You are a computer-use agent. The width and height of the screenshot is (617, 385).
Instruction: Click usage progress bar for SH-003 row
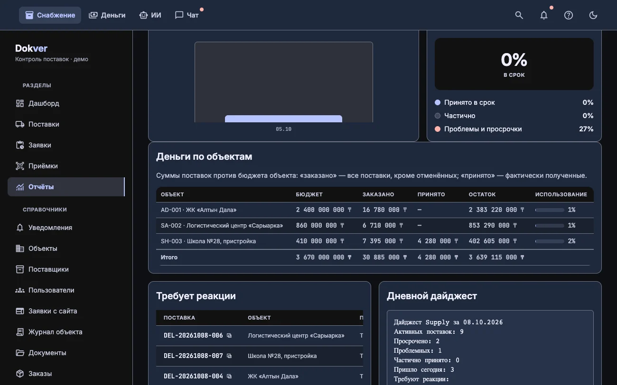(x=550, y=241)
